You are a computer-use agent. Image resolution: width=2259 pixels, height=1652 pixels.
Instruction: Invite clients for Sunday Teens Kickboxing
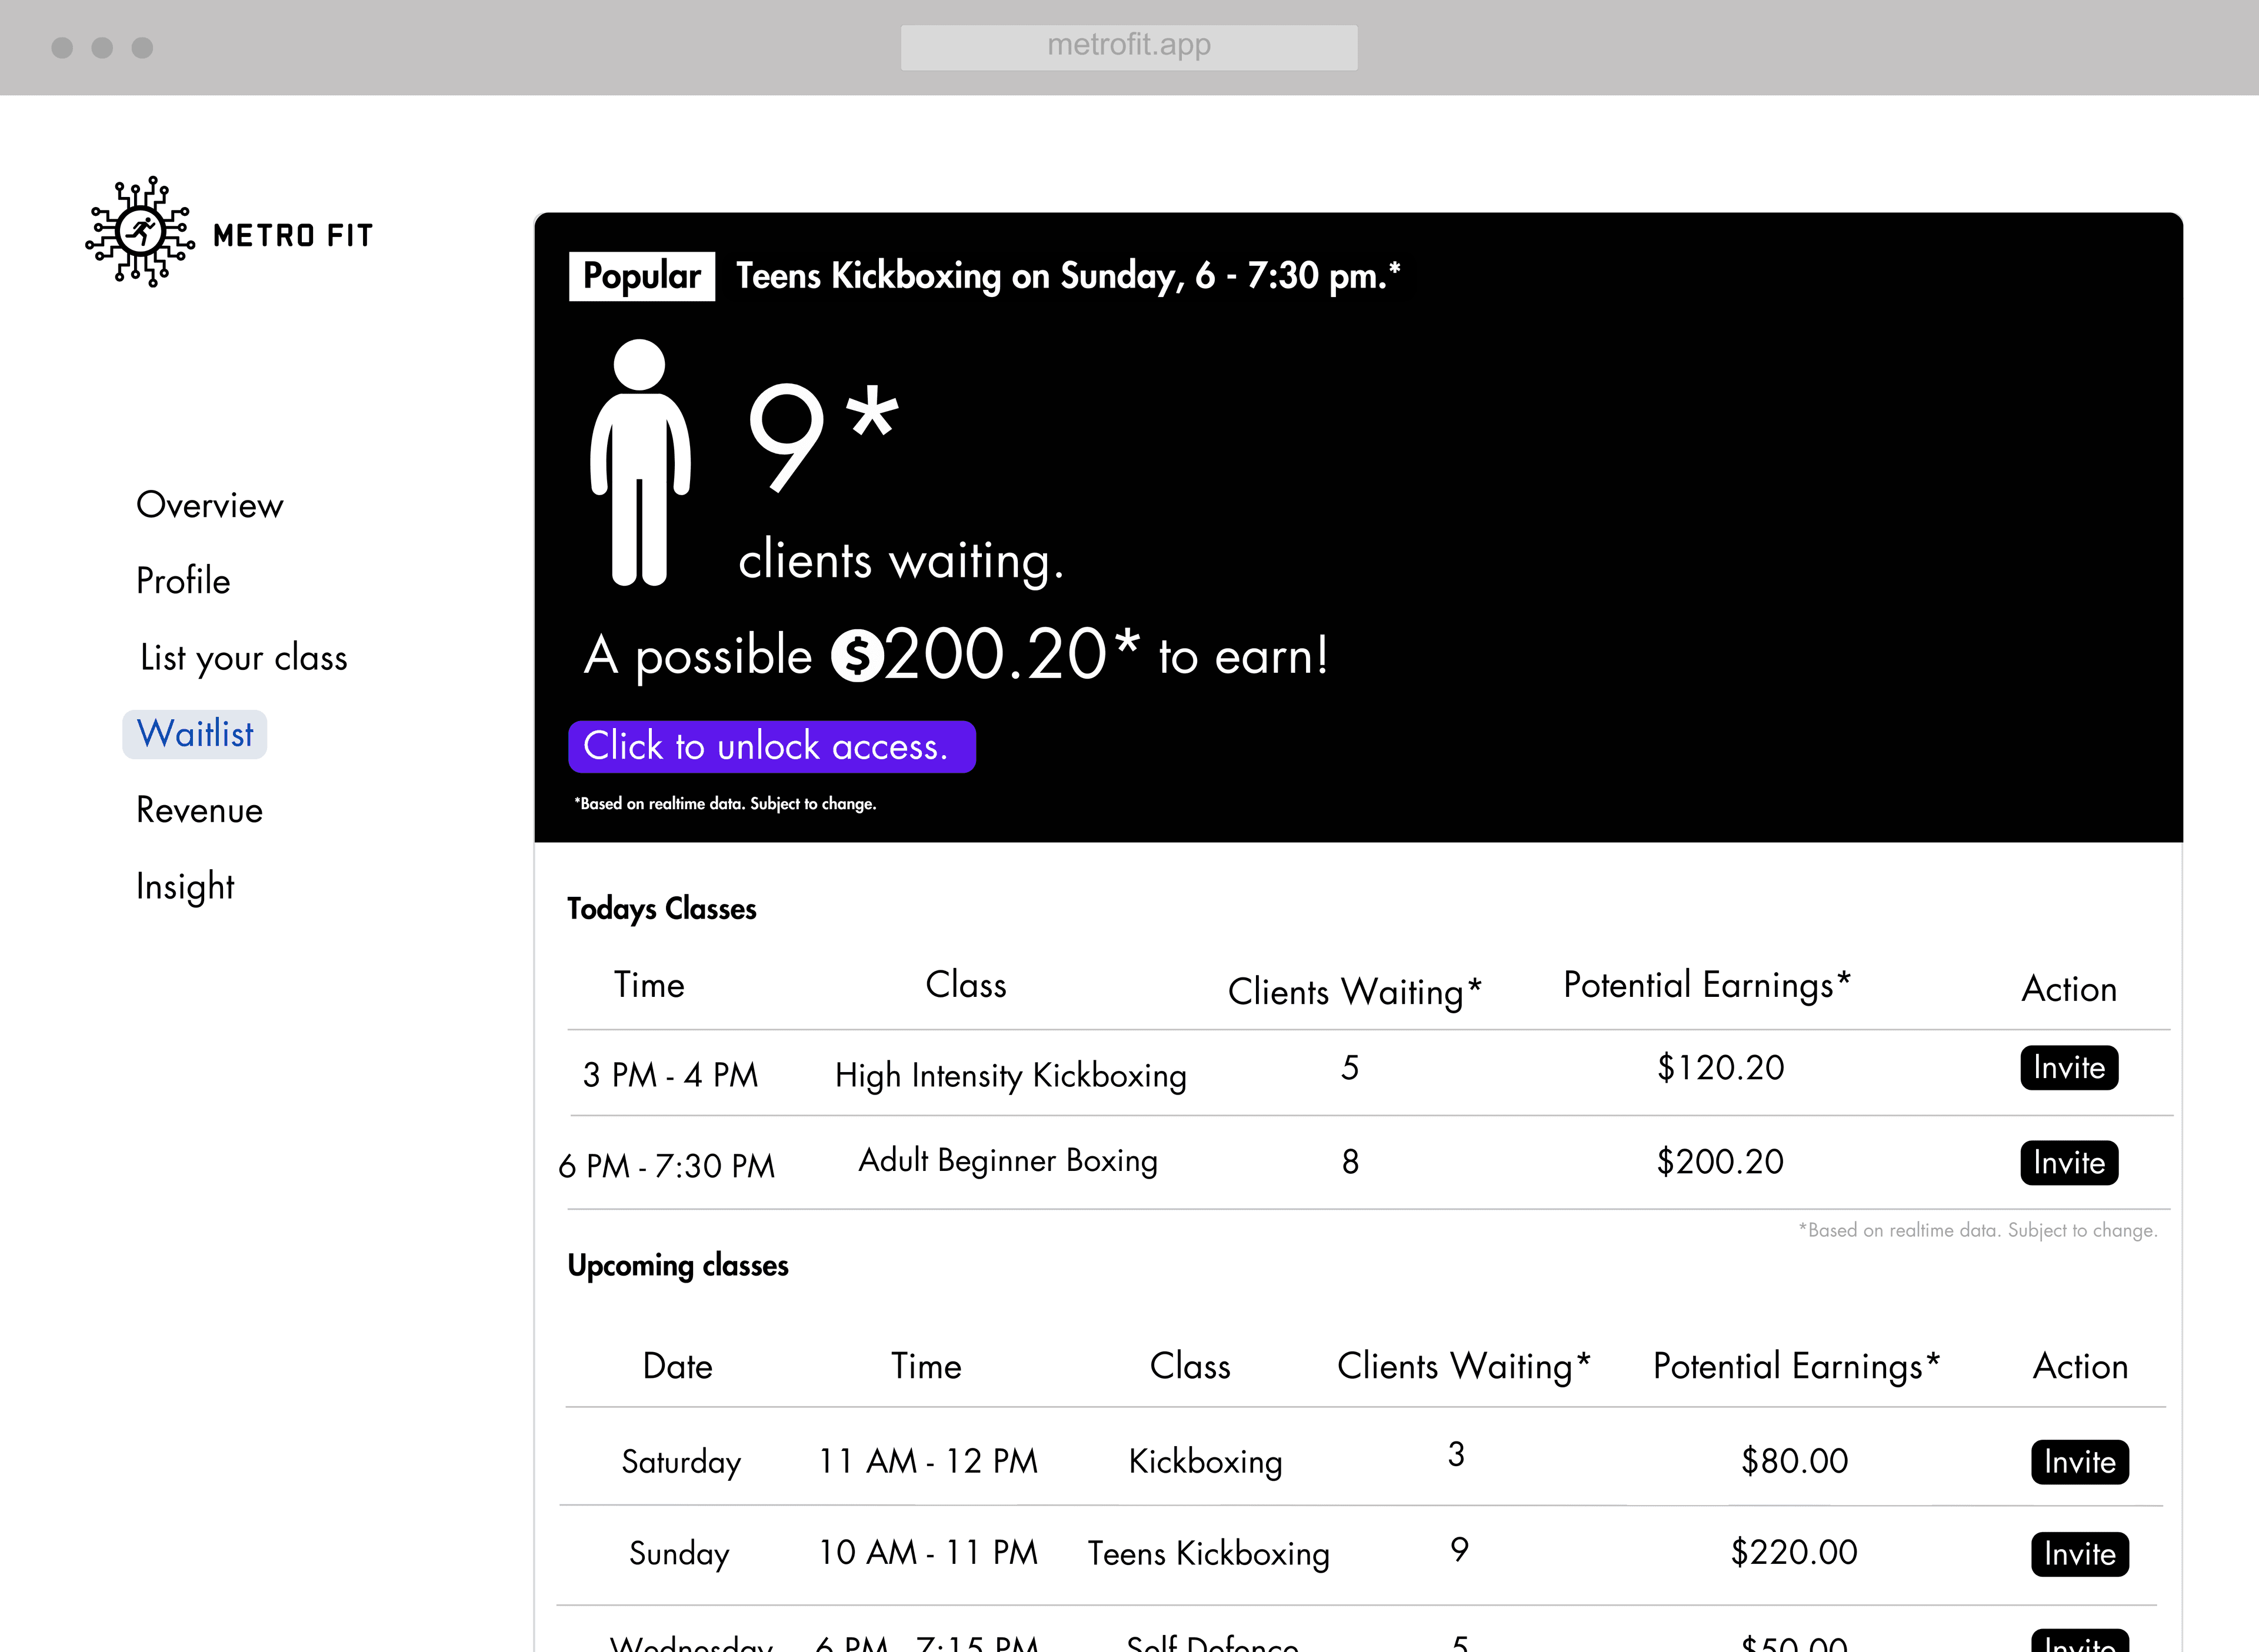coord(2080,1554)
